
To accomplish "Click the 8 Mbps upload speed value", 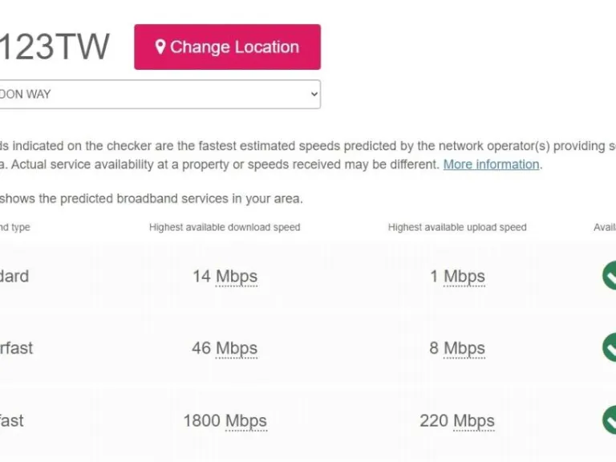I will coord(457,349).
